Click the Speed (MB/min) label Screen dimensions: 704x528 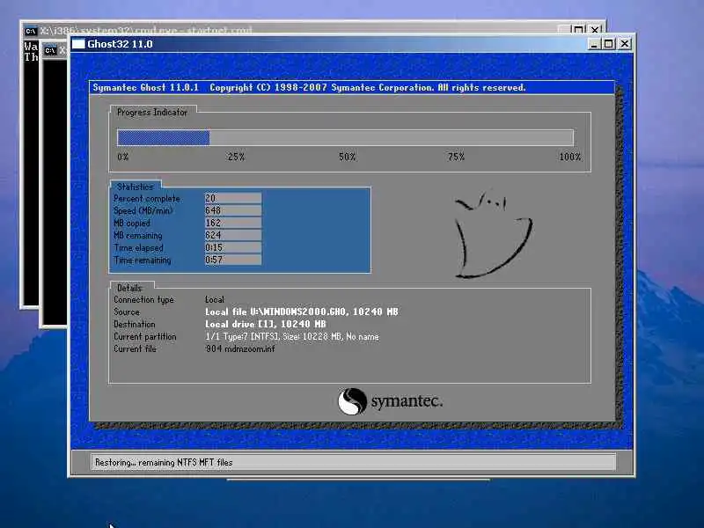143,210
